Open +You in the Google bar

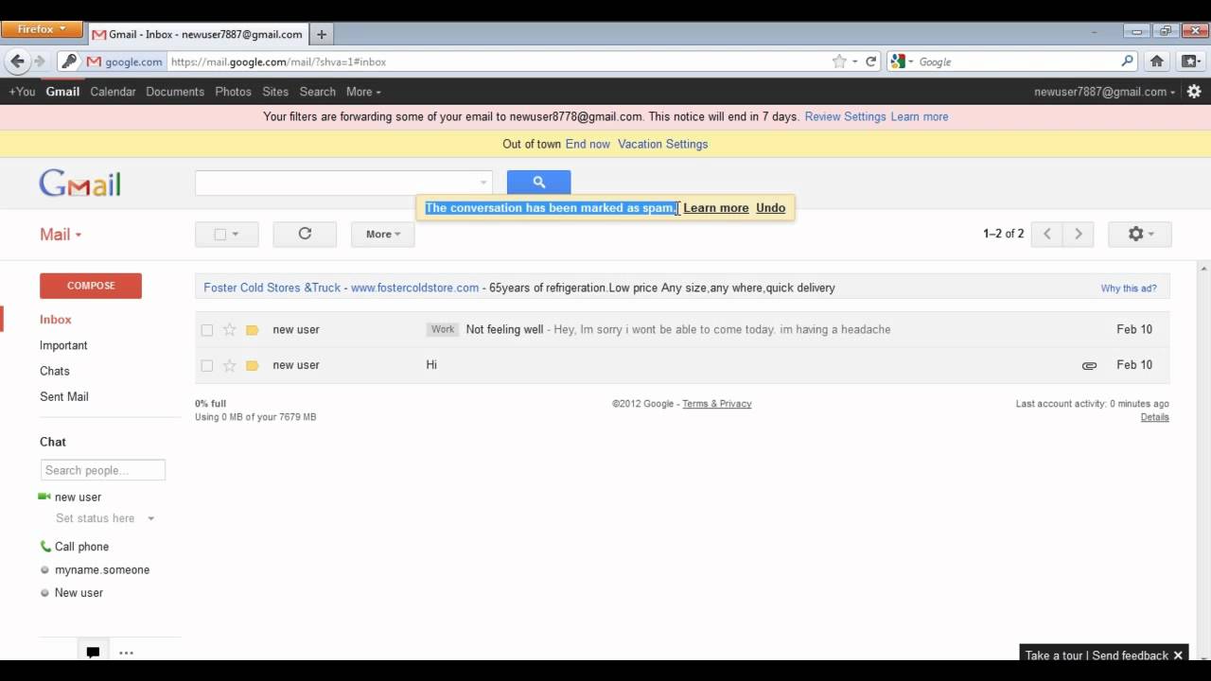tap(22, 92)
